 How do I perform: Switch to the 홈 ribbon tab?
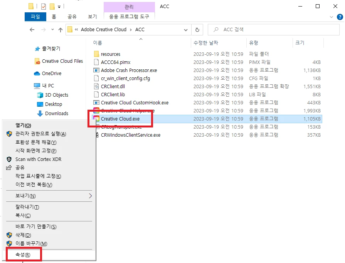54,17
